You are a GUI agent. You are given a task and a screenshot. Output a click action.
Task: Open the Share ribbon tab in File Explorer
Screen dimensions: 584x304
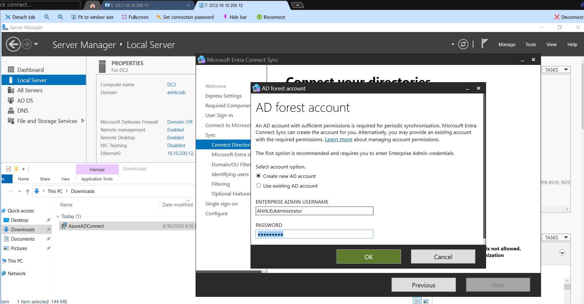(45, 179)
